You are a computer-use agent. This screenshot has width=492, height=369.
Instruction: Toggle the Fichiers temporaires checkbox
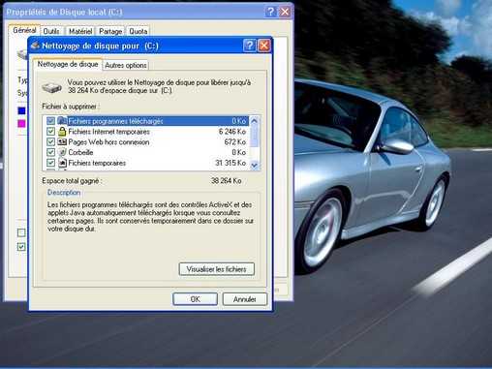point(50,163)
